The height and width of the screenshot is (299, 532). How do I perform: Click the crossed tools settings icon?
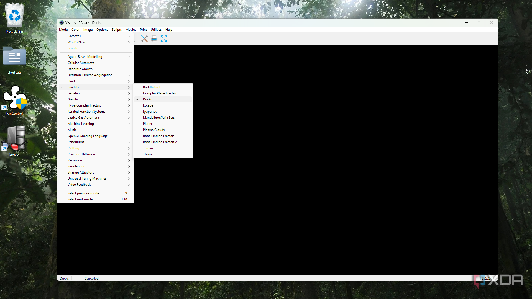(144, 39)
